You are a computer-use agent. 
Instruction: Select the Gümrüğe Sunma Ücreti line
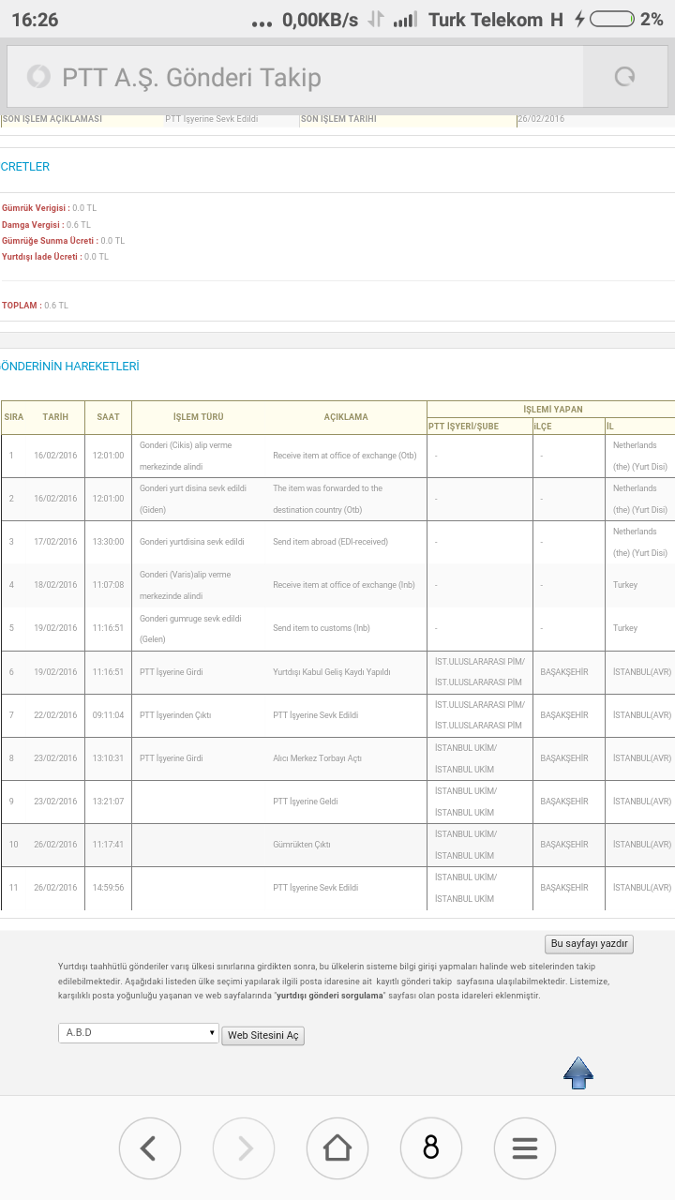(63, 241)
